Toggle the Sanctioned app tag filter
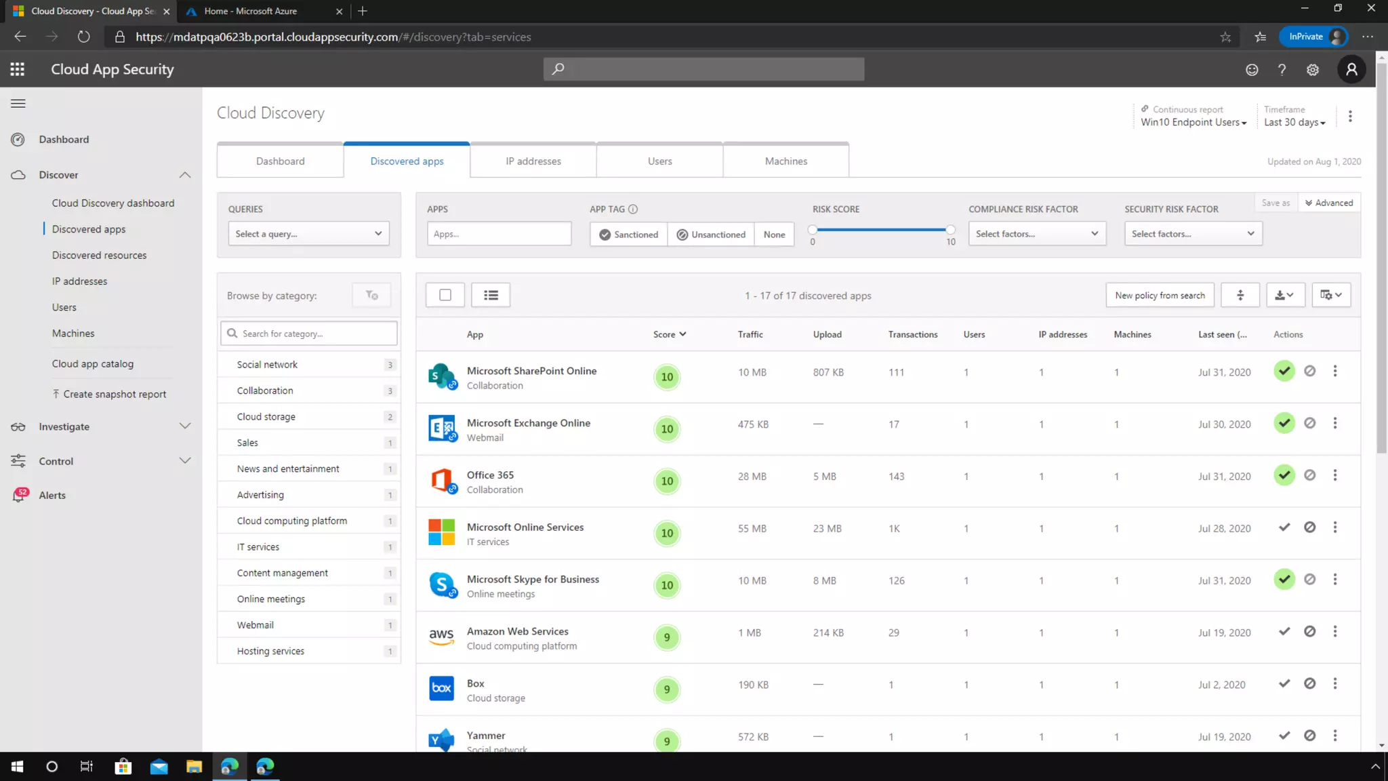Screen dimensions: 1388x781 click(628, 235)
